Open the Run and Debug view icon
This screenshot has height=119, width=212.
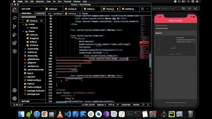pyautogui.click(x=15, y=35)
